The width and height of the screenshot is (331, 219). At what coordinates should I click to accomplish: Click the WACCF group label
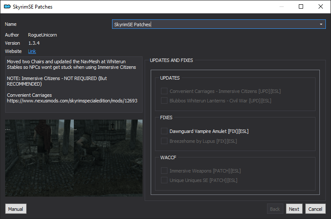[168, 157]
